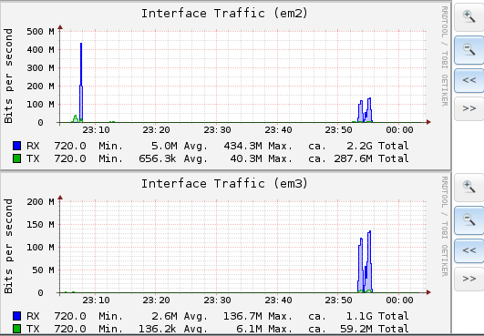Screen dimensions: 484x336
Task: Click the 23:10 time label on em3 graph
Action: 96,300
